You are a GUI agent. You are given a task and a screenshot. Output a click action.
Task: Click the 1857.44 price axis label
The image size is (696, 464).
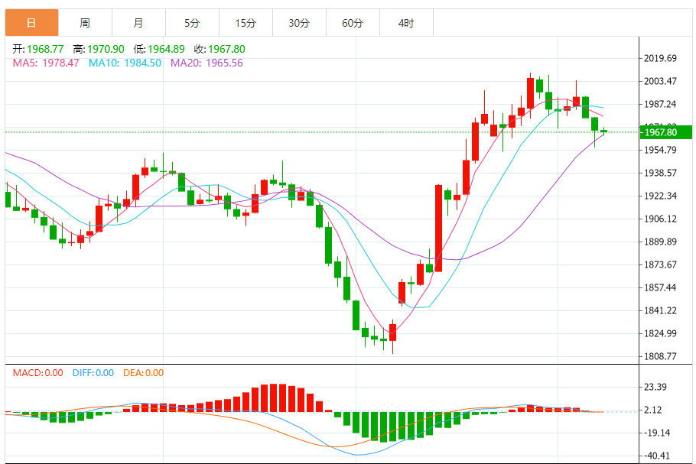tap(660, 287)
